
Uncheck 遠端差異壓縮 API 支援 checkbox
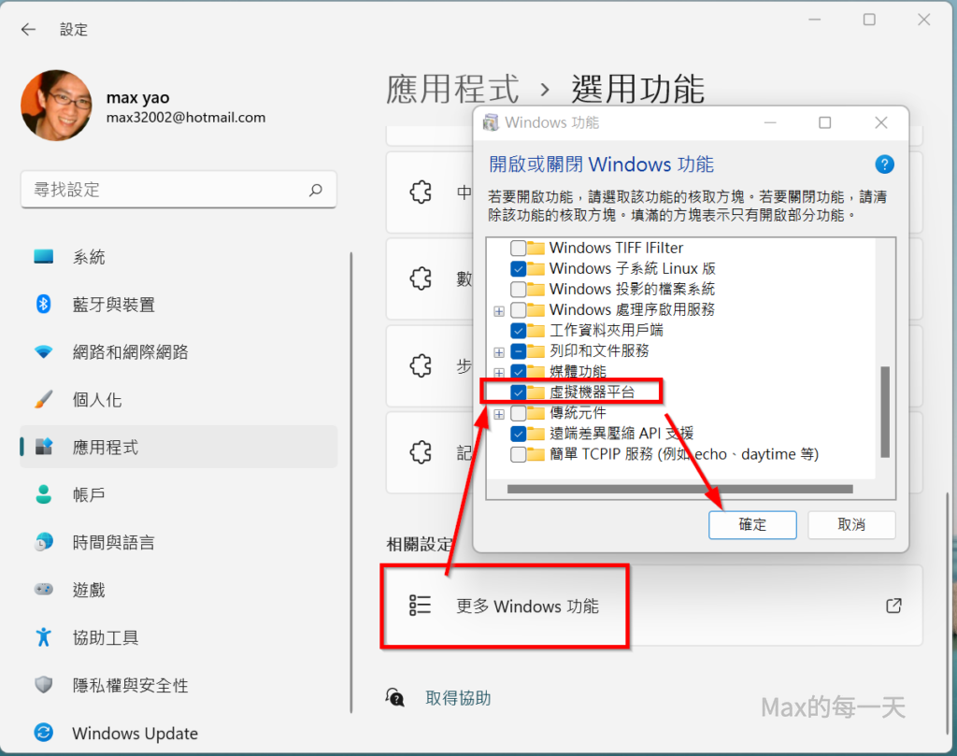tap(518, 434)
